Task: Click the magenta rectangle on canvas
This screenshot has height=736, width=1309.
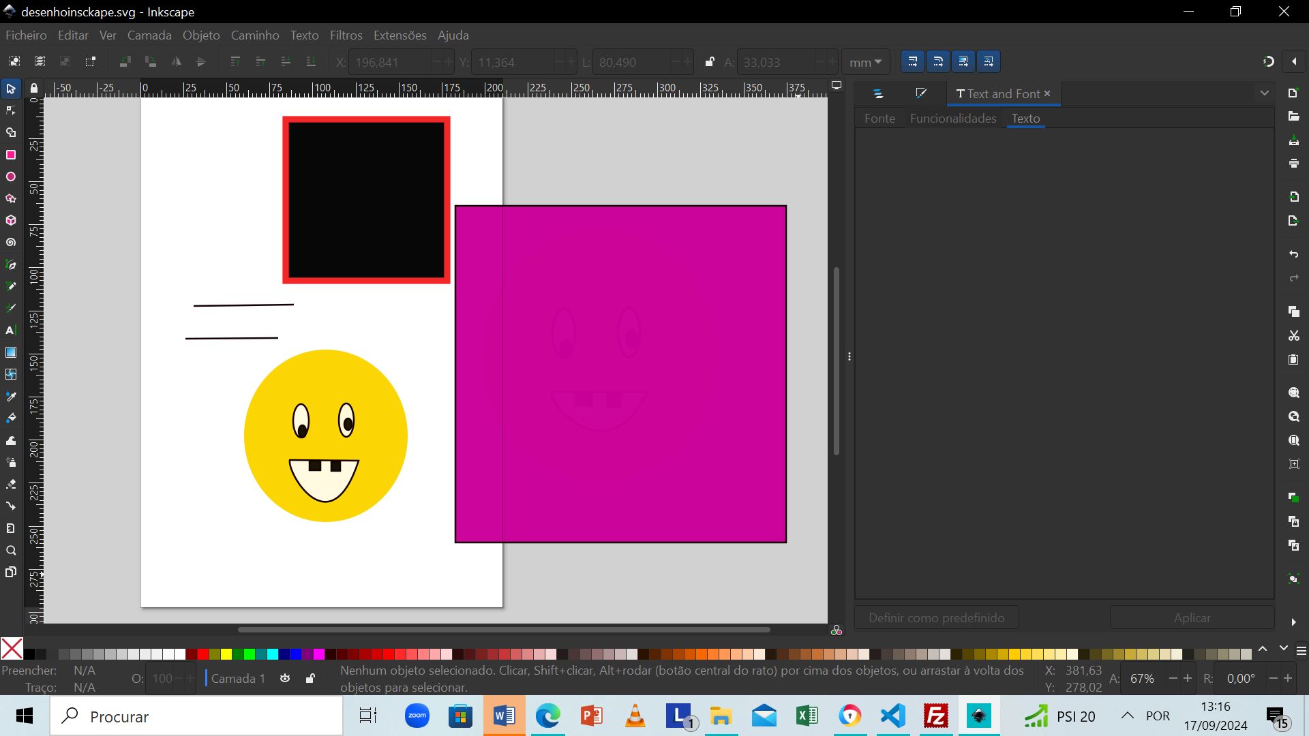Action: pos(620,373)
